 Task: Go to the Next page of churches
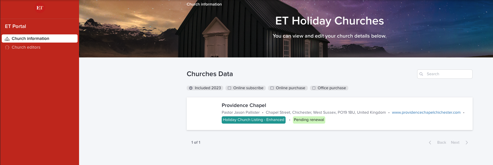455,143
